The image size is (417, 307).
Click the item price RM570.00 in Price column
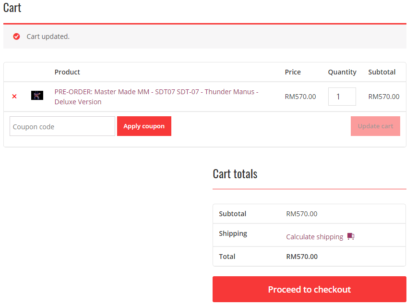(300, 97)
